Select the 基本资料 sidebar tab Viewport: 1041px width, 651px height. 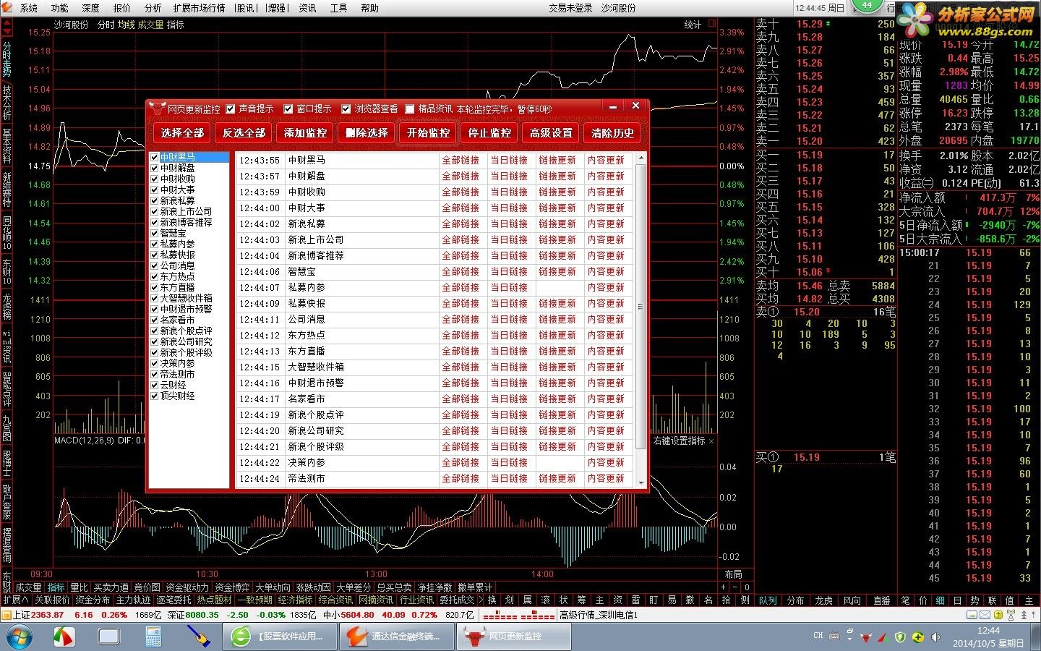pyautogui.click(x=7, y=145)
